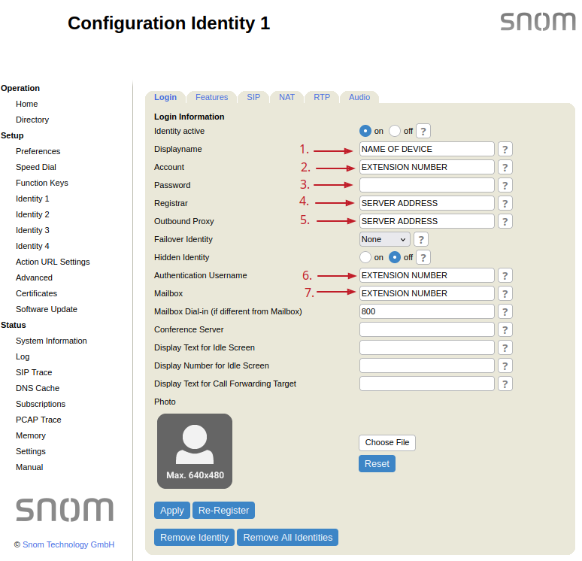The image size is (582, 561).
Task: Expand the Failover Identity dropdown
Action: tap(384, 239)
